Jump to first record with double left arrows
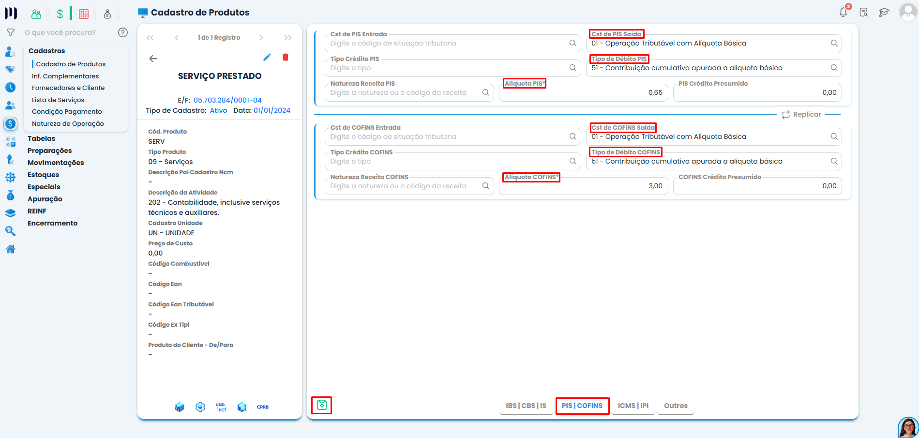919x438 pixels. pyautogui.click(x=150, y=38)
